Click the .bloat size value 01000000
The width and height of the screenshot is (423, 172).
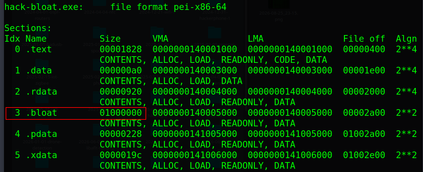pos(121,113)
